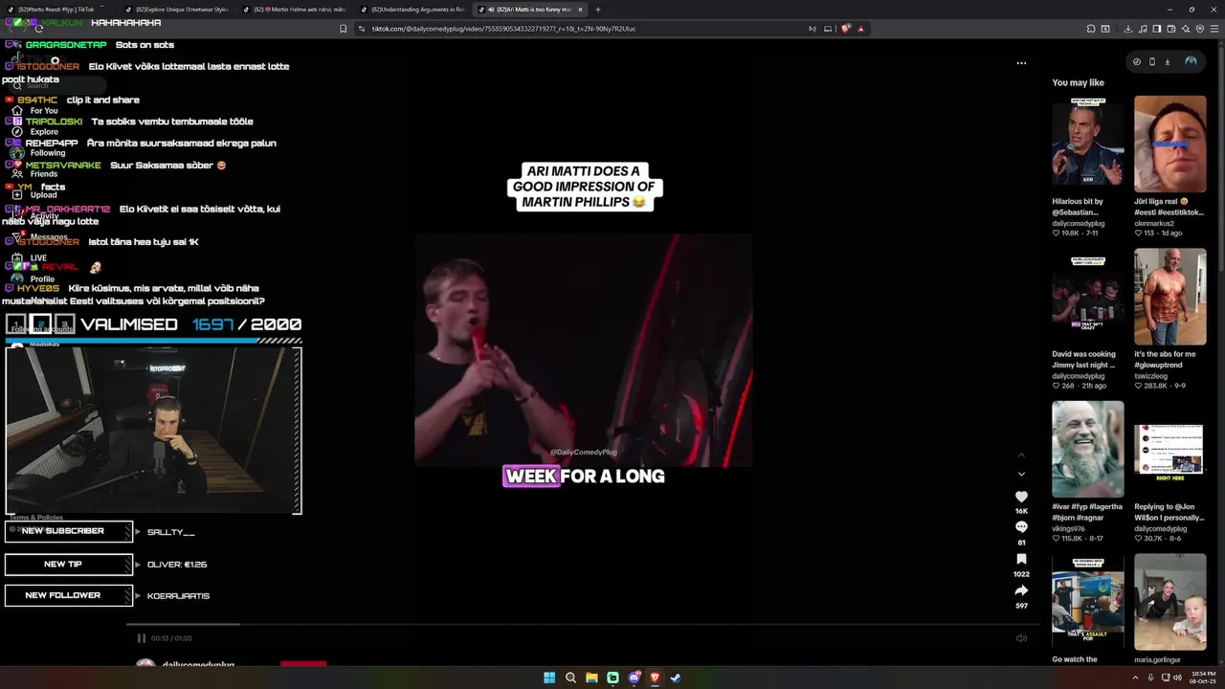Open the Get app phone icon
This screenshot has height=689, width=1225.
pyautogui.click(x=1152, y=61)
